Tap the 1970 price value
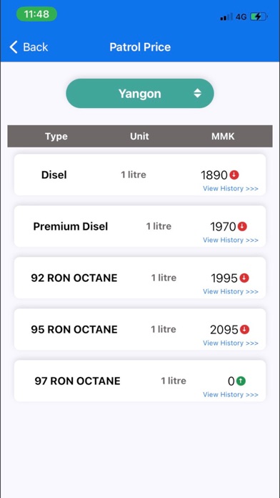 (223, 227)
